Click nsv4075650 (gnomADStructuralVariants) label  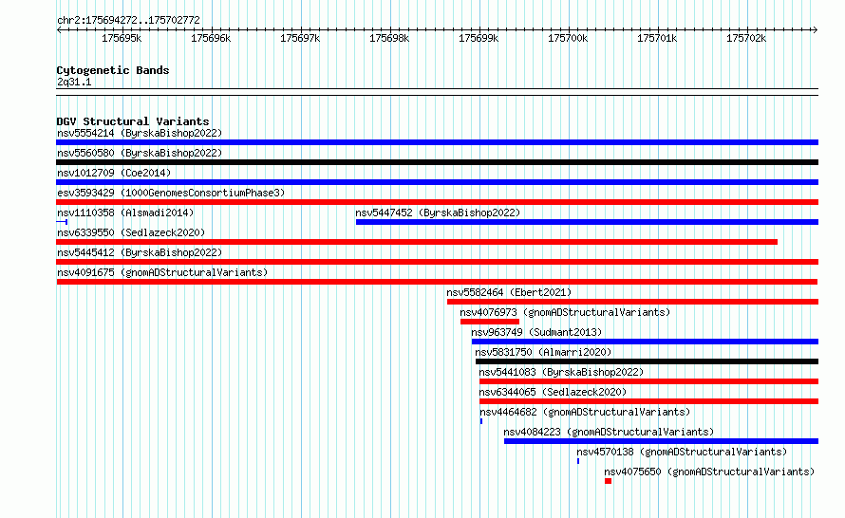[x=709, y=472]
